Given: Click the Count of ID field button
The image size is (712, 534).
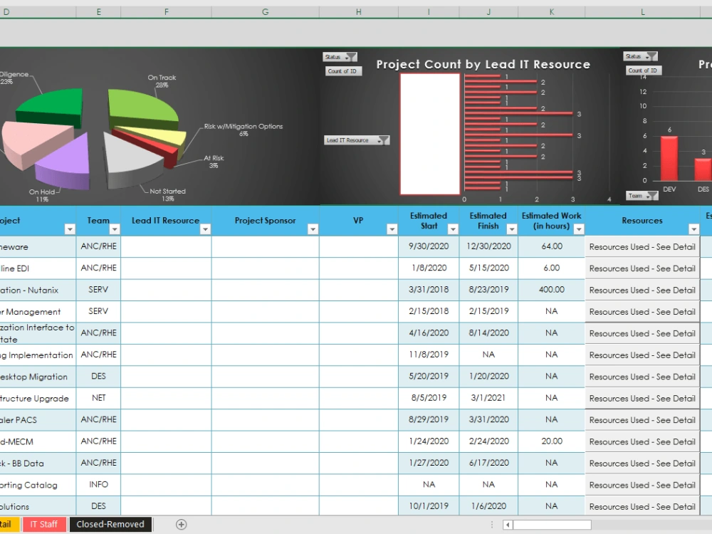Looking at the screenshot, I should pos(342,70).
